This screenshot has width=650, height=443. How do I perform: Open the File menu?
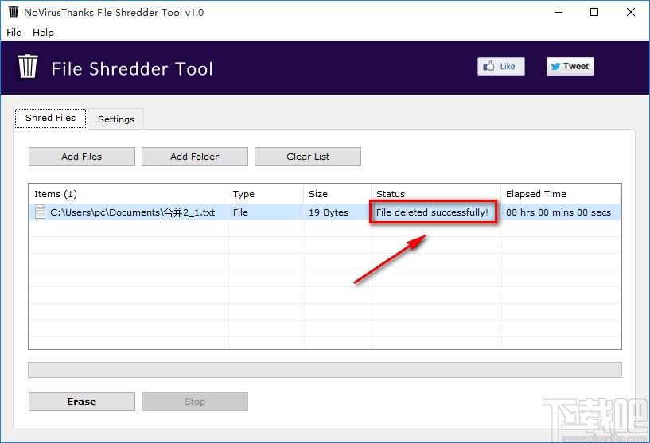[14, 33]
